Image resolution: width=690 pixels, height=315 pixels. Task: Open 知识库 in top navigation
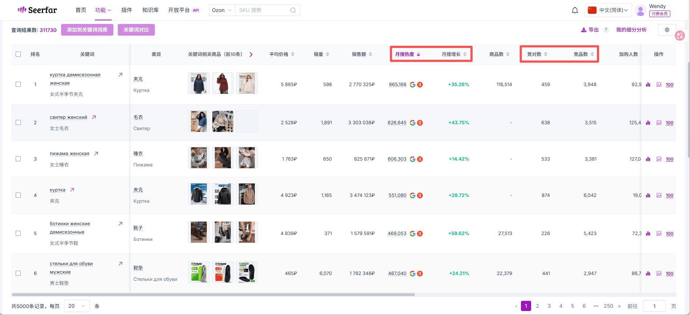tap(151, 10)
